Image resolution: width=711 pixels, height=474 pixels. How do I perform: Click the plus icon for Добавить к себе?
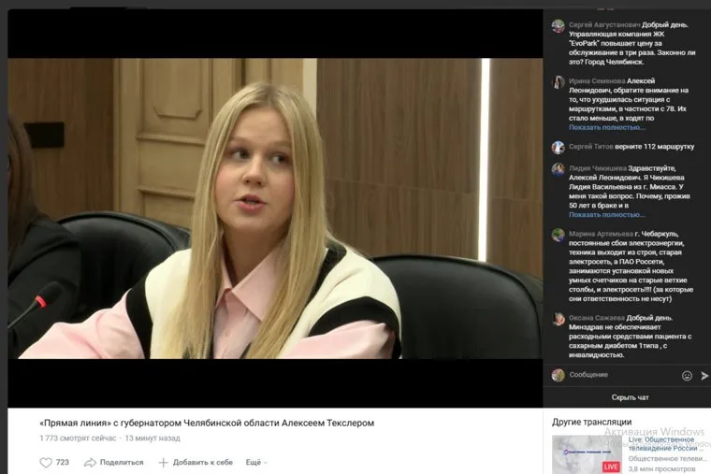point(163,462)
